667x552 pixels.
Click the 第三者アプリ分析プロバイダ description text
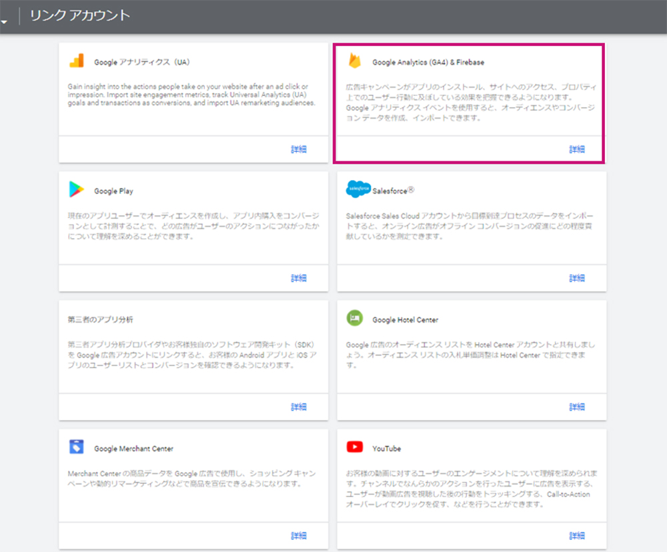coord(192,355)
